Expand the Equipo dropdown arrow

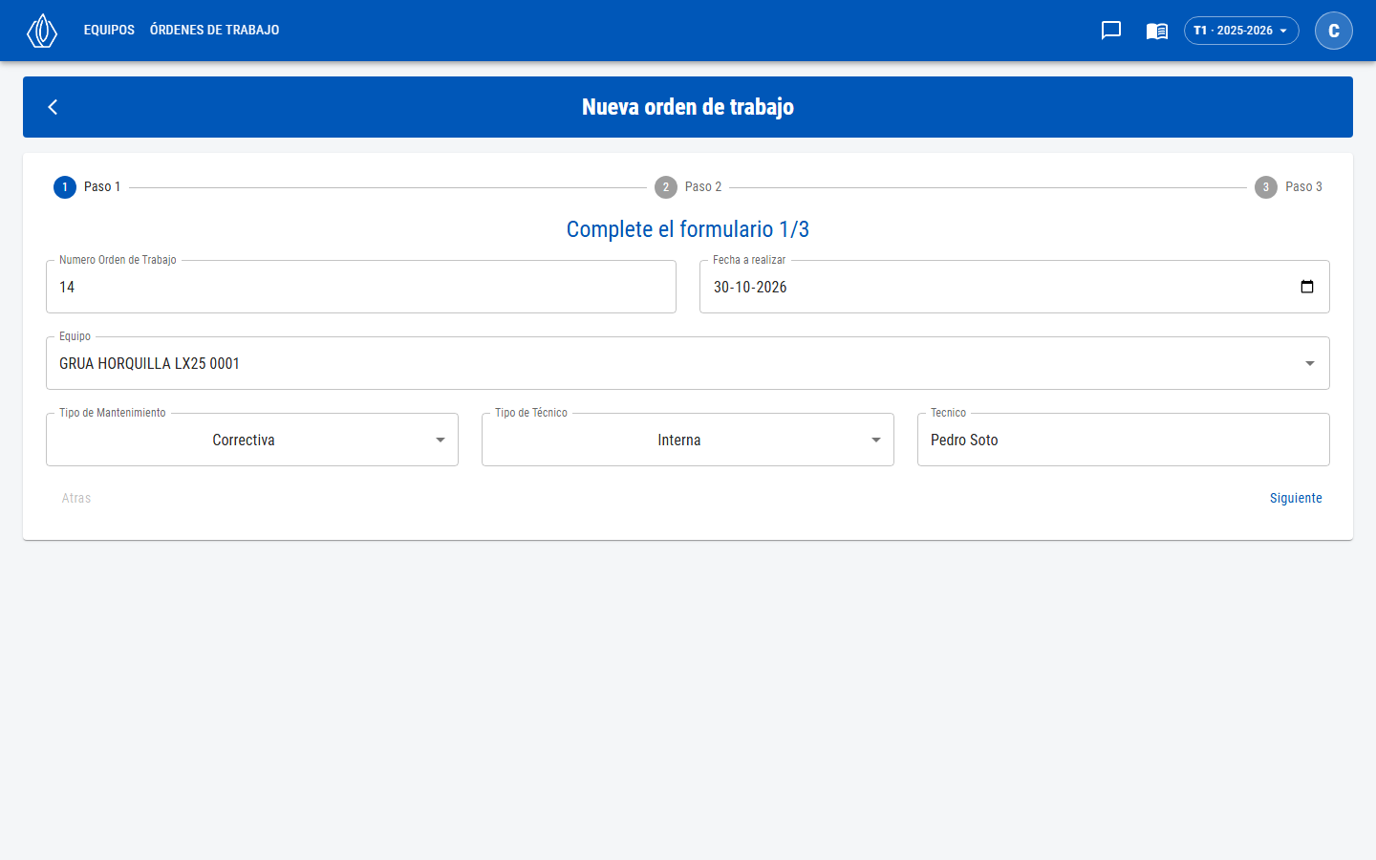1310,363
